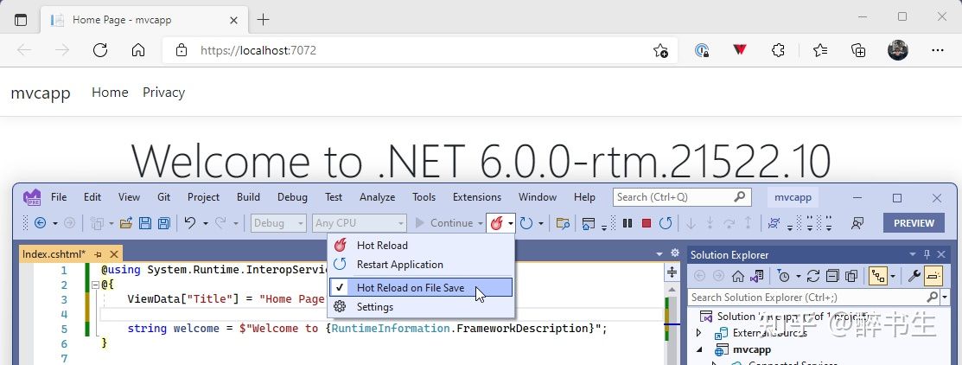This screenshot has width=962, height=365.
Task: Click the Privacy link in navbar
Action: pyautogui.click(x=164, y=93)
